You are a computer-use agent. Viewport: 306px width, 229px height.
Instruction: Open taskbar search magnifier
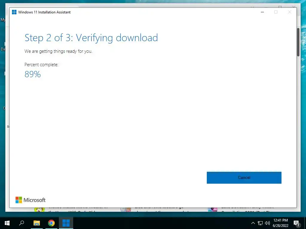(x=22, y=223)
